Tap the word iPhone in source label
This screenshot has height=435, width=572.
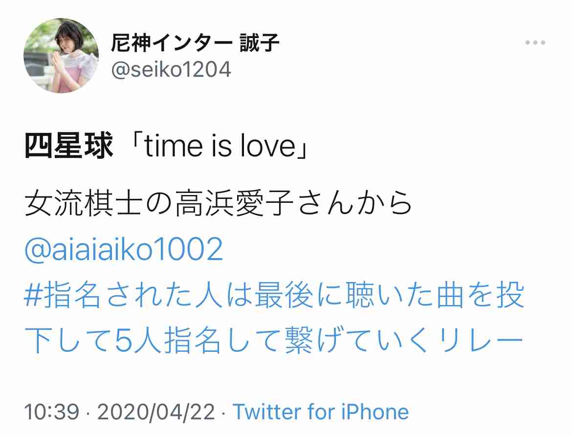[x=375, y=412]
